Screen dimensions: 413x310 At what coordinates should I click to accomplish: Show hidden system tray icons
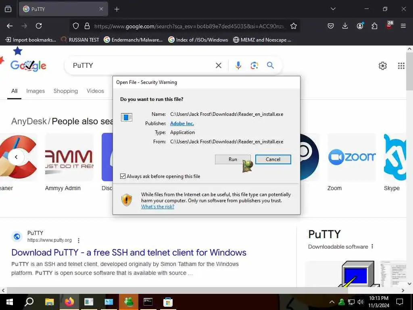pos(332,302)
